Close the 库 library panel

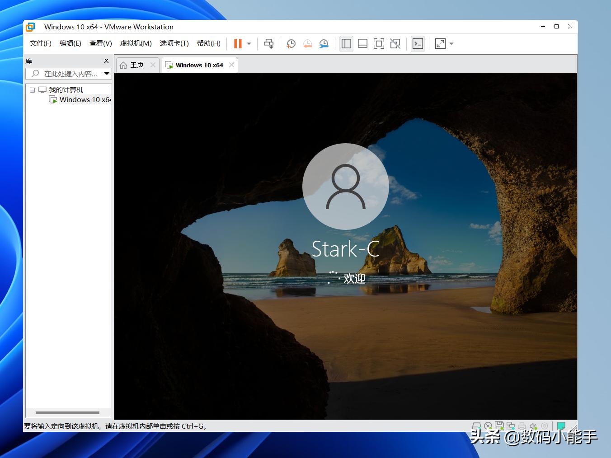tap(107, 61)
